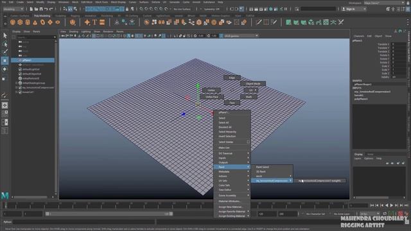Choose Object Mode in the marking menu

pyautogui.click(x=253, y=83)
